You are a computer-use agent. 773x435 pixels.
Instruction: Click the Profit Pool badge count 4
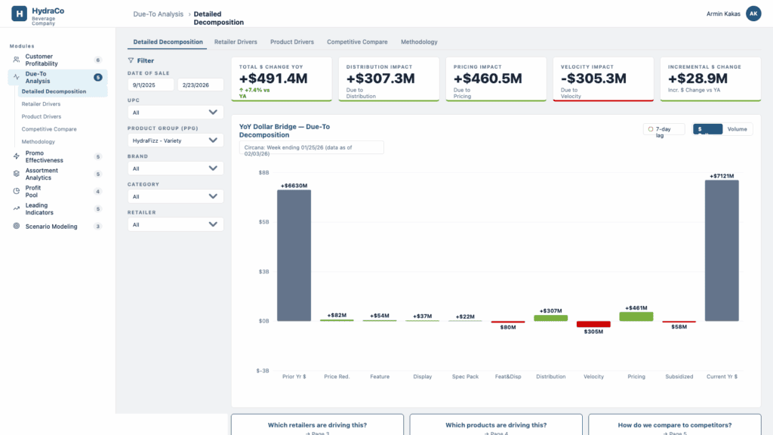coord(97,191)
